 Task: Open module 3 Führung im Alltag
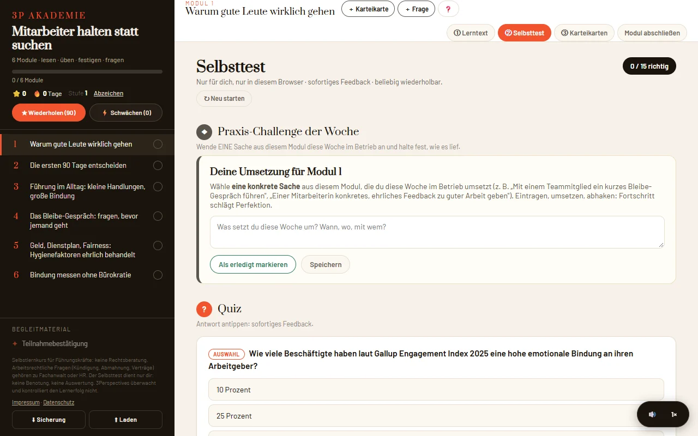point(87,191)
